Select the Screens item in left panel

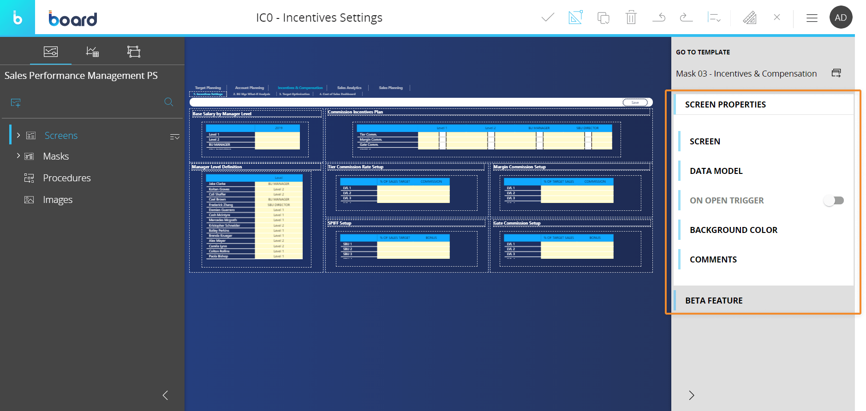point(61,136)
